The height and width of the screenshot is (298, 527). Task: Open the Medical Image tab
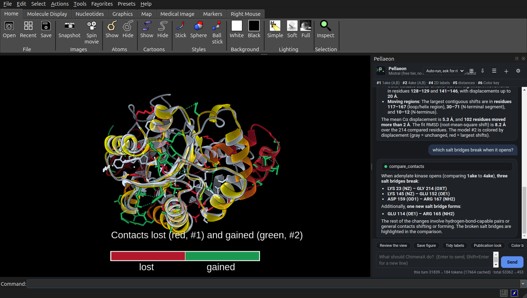click(177, 14)
